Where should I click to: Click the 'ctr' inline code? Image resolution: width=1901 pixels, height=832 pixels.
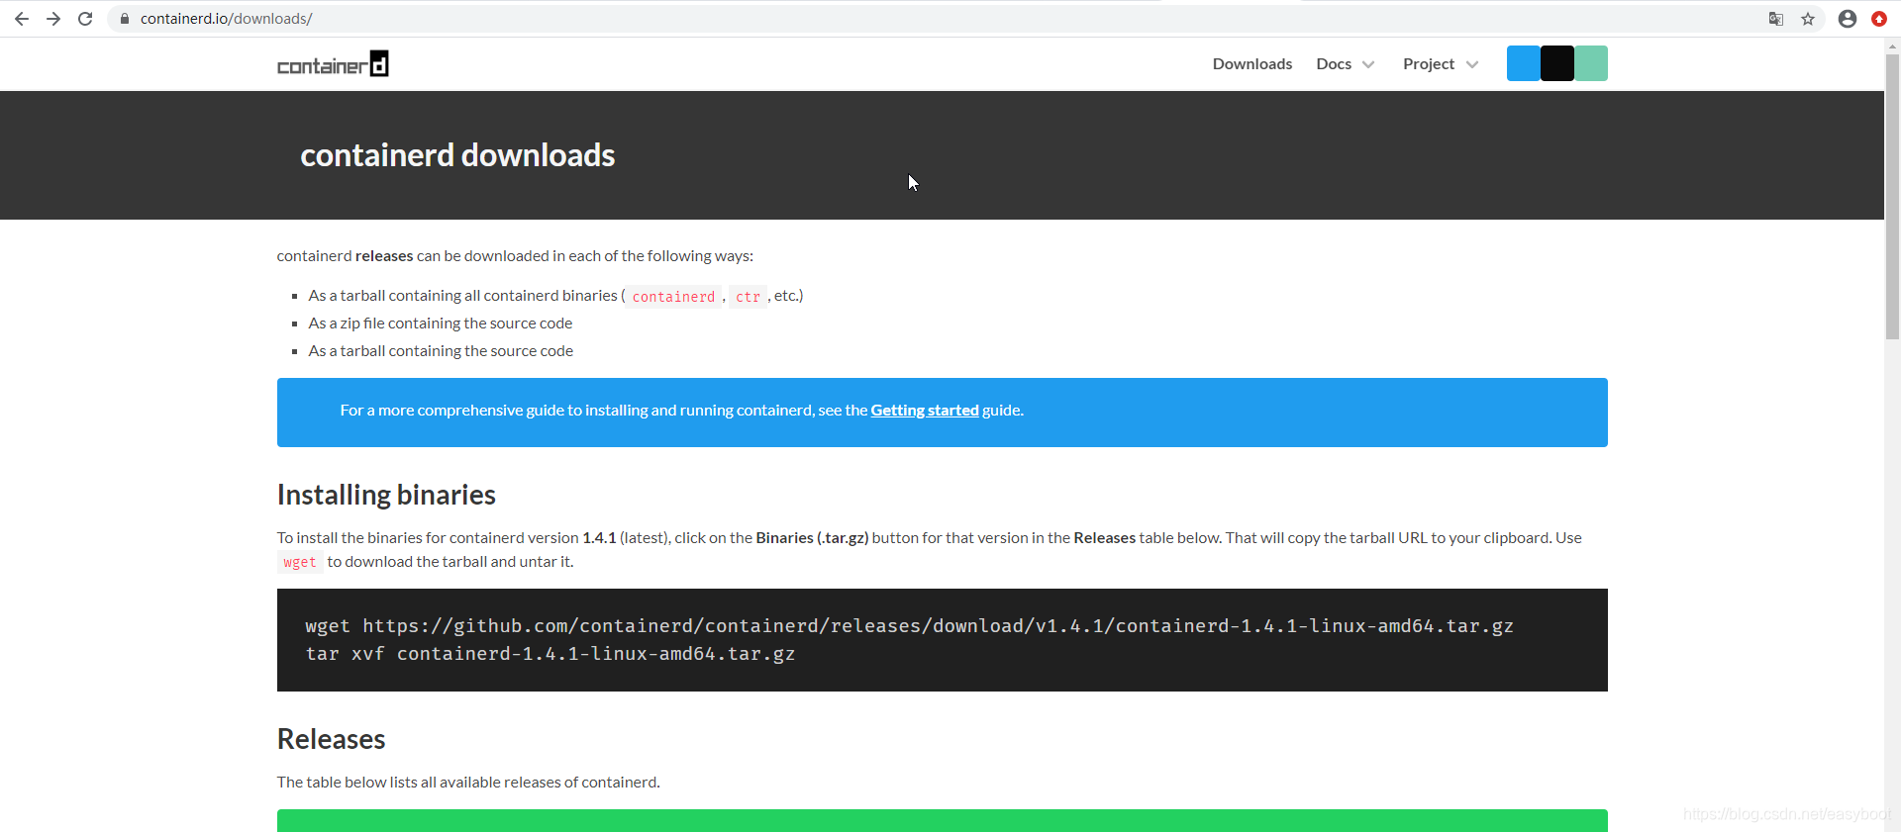pyautogui.click(x=748, y=297)
